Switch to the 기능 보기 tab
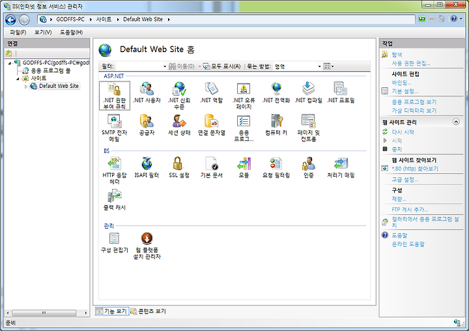The width and height of the screenshot is (469, 331). [112, 311]
